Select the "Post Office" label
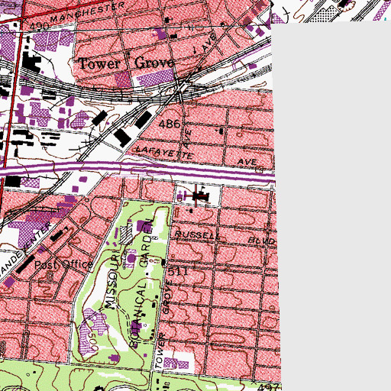 point(63,265)
